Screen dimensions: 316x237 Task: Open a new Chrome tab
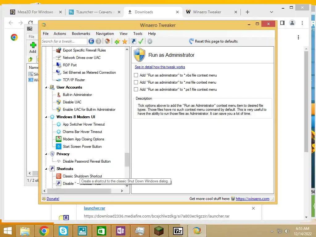[x=247, y=12]
